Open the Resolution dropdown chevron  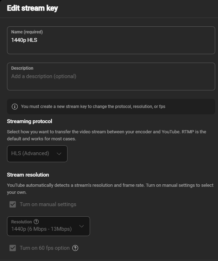(82, 226)
